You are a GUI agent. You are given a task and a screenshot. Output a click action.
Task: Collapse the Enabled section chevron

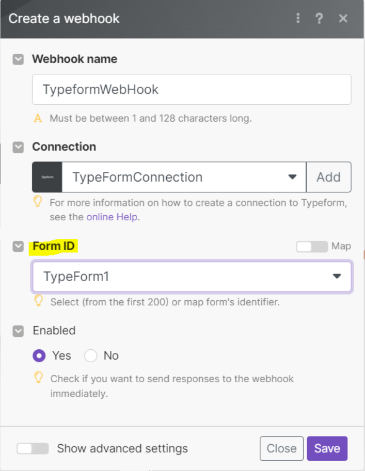(18, 331)
